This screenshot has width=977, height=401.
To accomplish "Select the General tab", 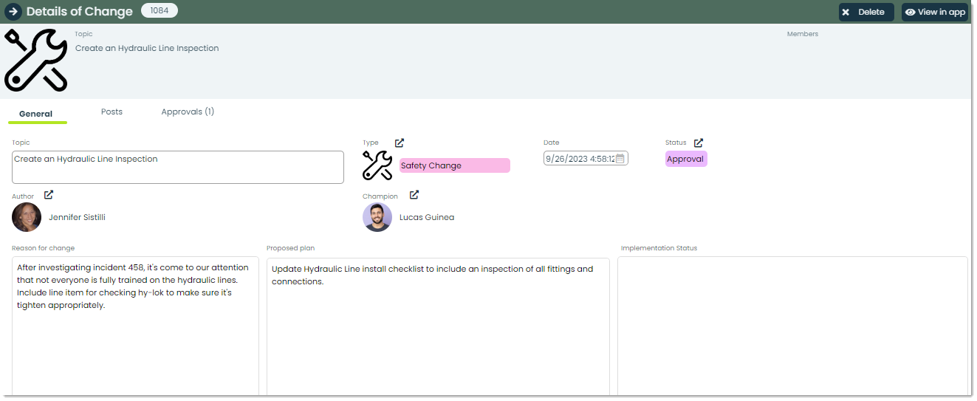I will point(36,114).
